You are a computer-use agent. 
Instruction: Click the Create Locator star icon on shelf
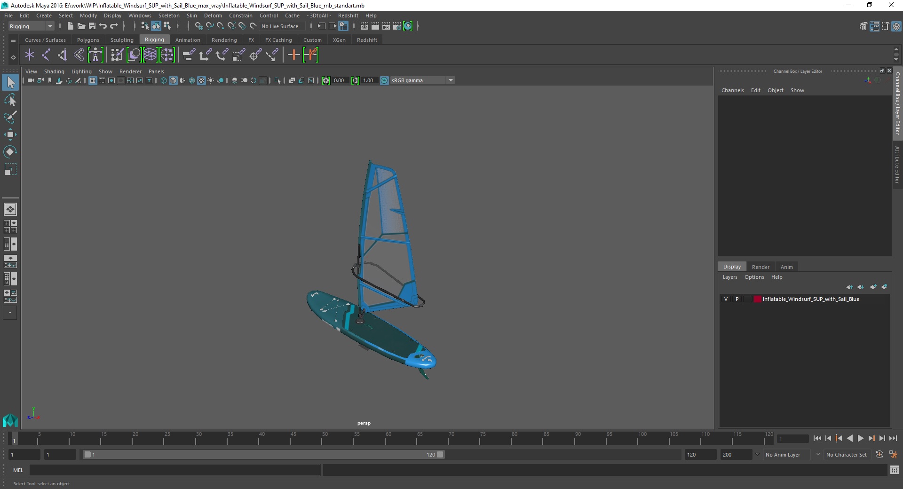[x=30, y=55]
